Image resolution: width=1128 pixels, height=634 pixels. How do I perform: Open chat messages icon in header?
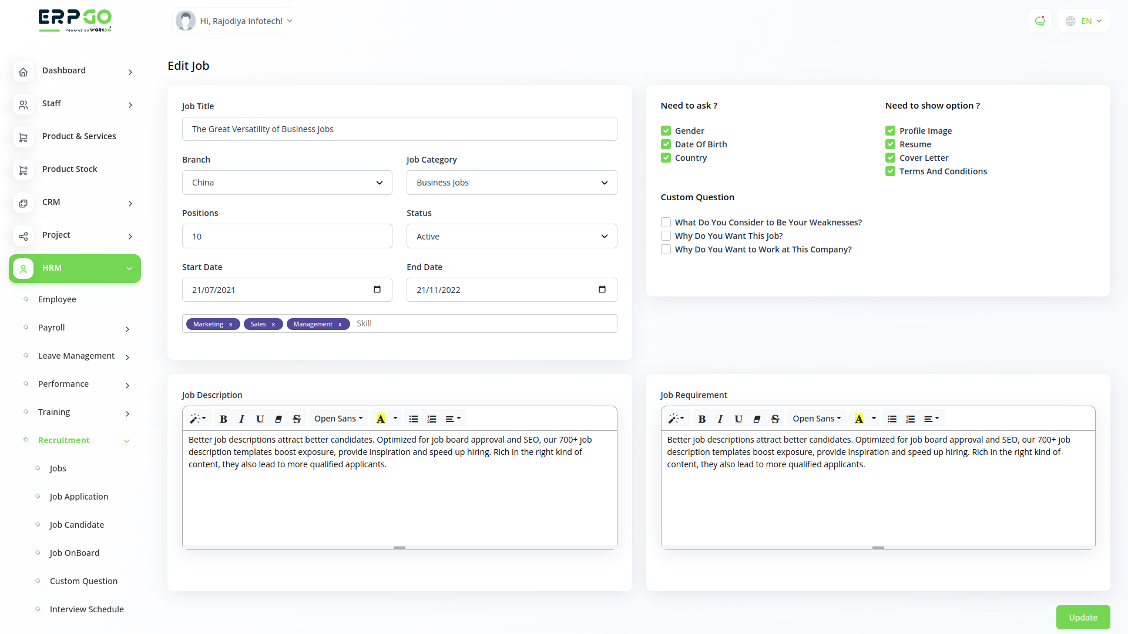[x=1040, y=21]
